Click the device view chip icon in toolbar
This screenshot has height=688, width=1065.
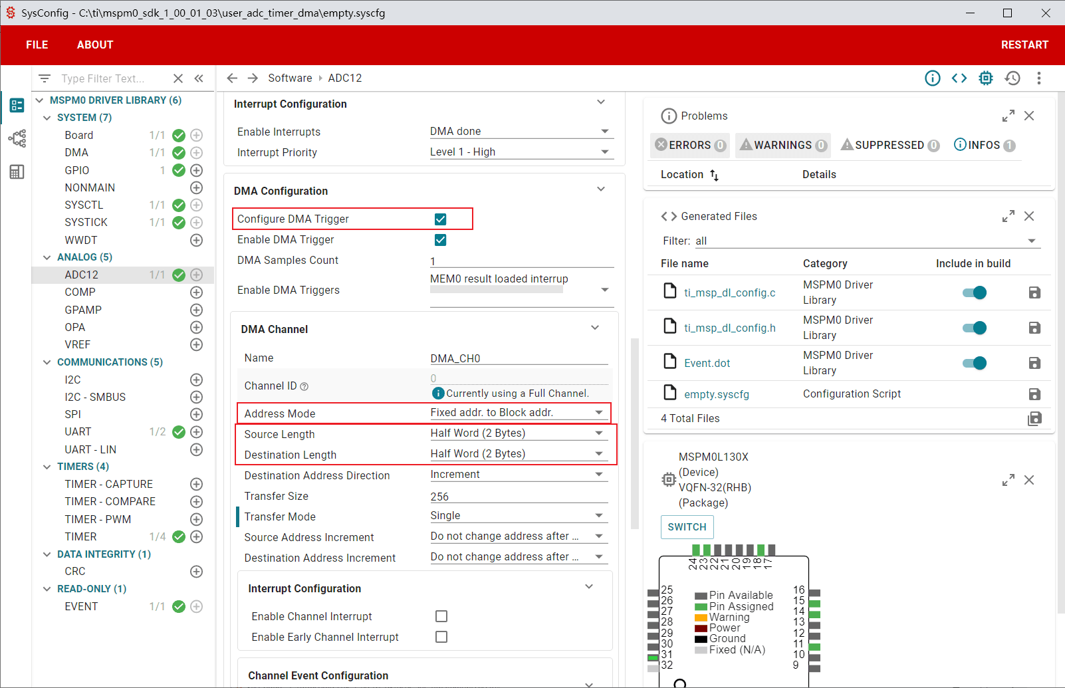[985, 78]
